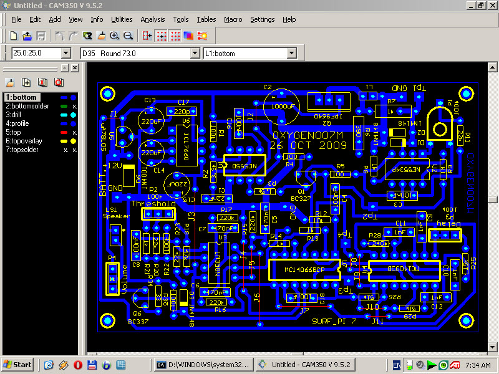Open the Analysis menu
This screenshot has height=374, width=499.
pos(153,19)
